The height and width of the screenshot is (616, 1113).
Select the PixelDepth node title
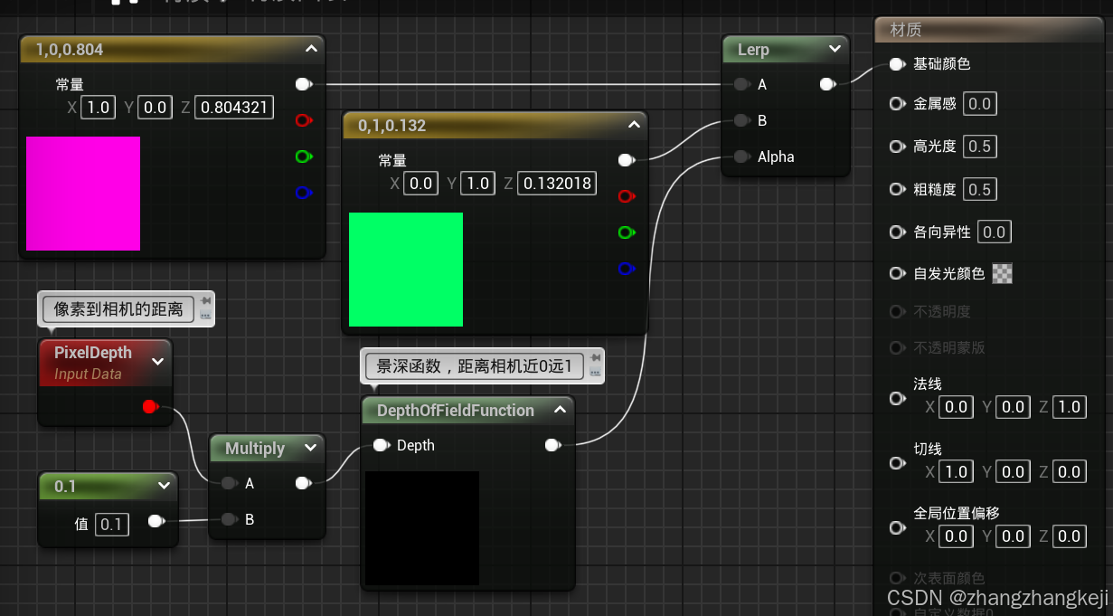[x=93, y=353]
